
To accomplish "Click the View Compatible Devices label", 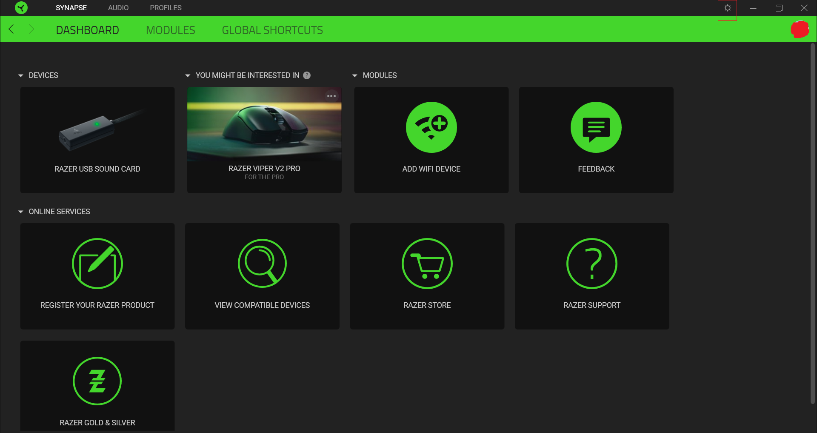I will 262,305.
